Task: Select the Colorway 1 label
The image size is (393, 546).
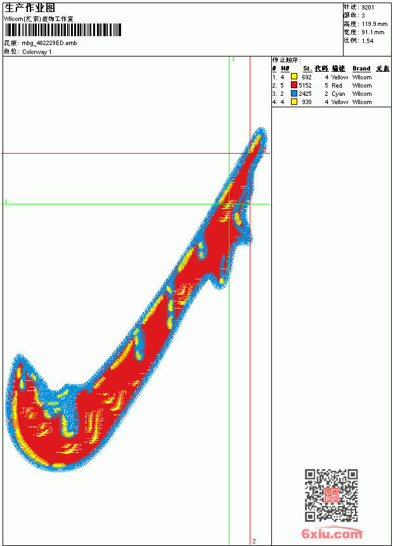Action: point(37,52)
